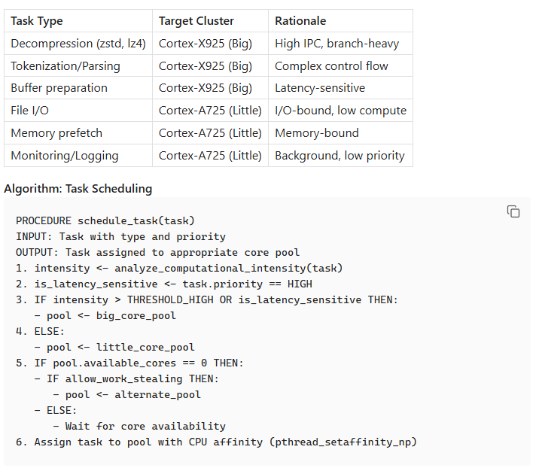
Task: Click the Complex control flow cell
Action: (x=331, y=66)
